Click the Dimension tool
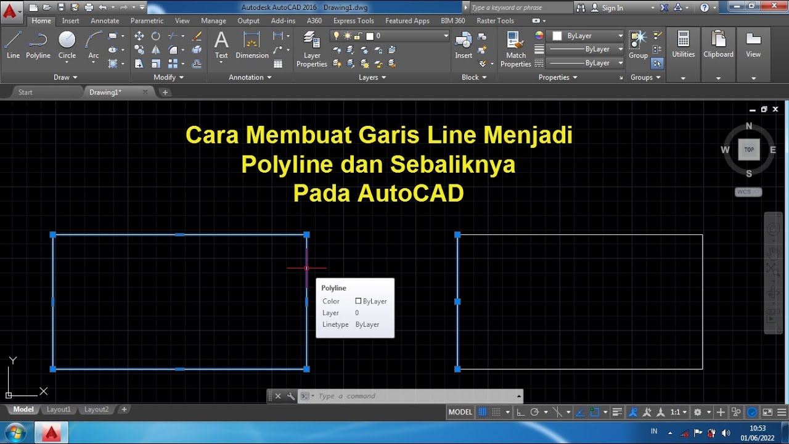Screen dimensions: 789x444 click(252, 45)
